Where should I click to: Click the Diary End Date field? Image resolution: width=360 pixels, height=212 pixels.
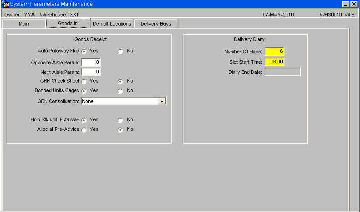(283, 72)
